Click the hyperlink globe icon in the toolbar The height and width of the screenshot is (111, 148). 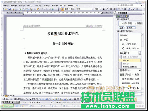pyautogui.click(x=53, y=9)
